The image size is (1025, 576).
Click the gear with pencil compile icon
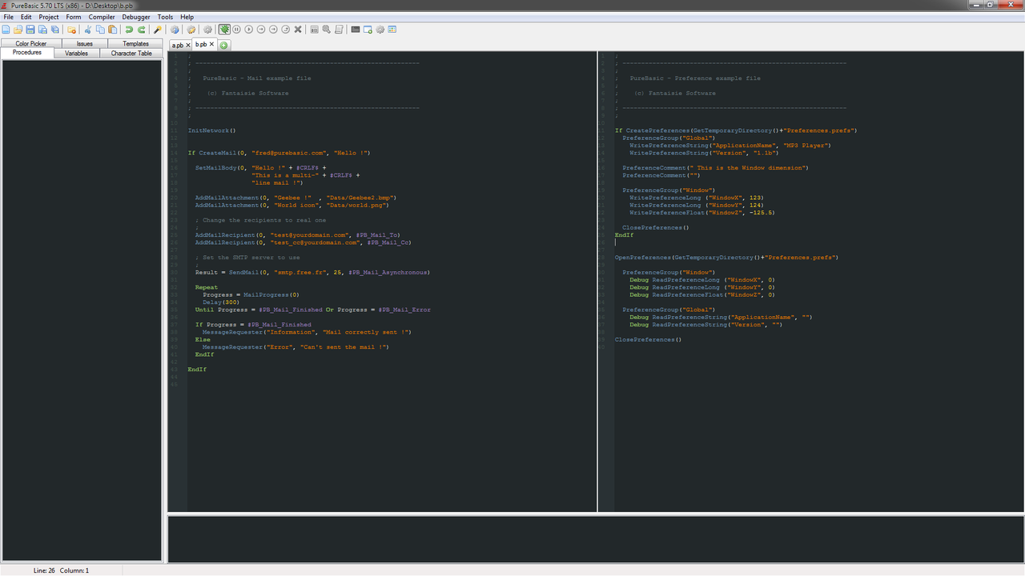pyautogui.click(x=191, y=30)
